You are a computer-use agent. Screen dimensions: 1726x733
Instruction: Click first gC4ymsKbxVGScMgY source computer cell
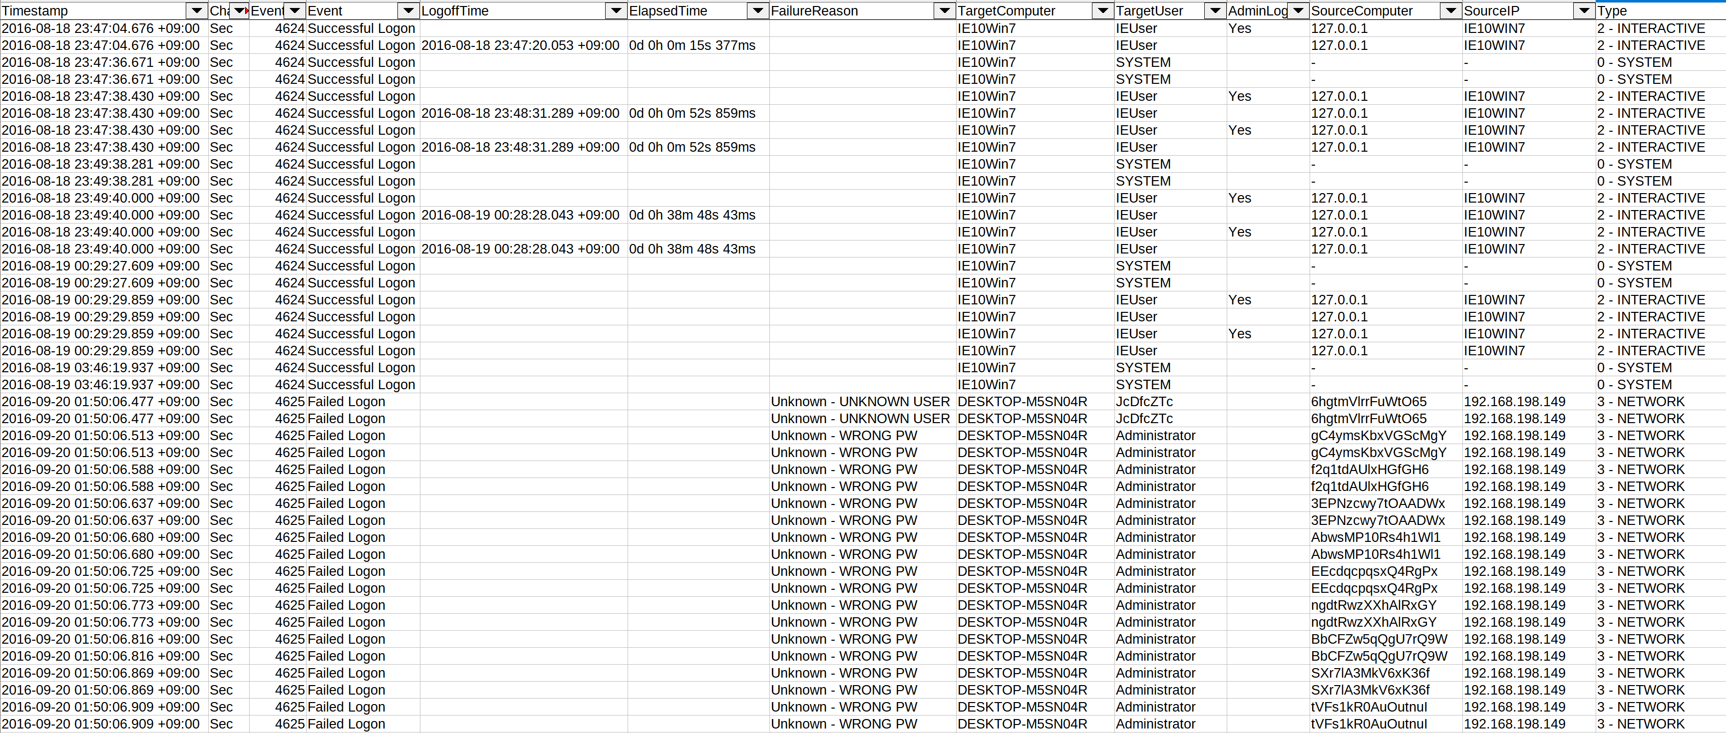(1385, 436)
